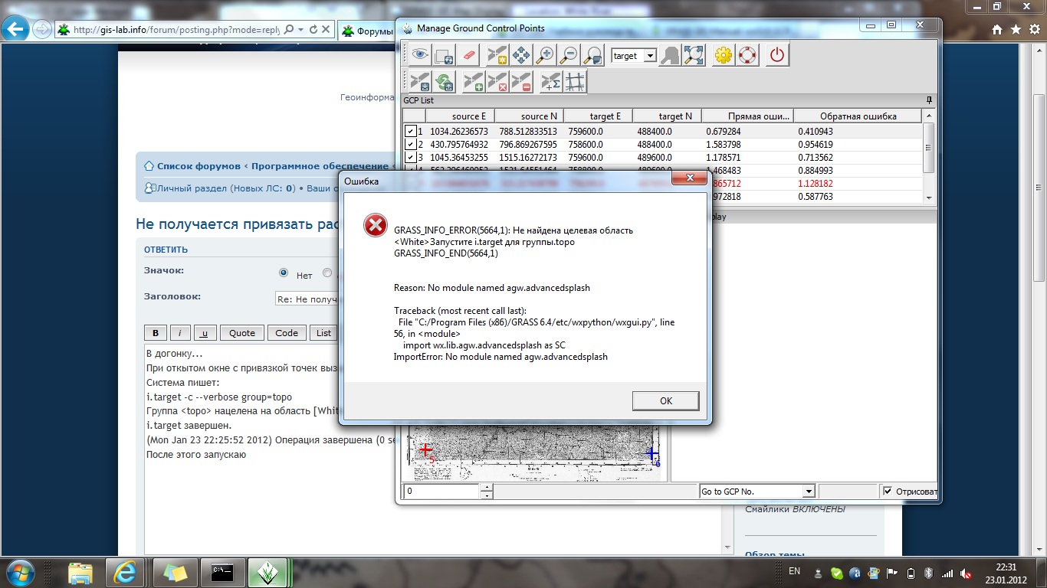Viewport: 1047px width, 588px height.
Task: Click the List formatting button
Action: [324, 332]
